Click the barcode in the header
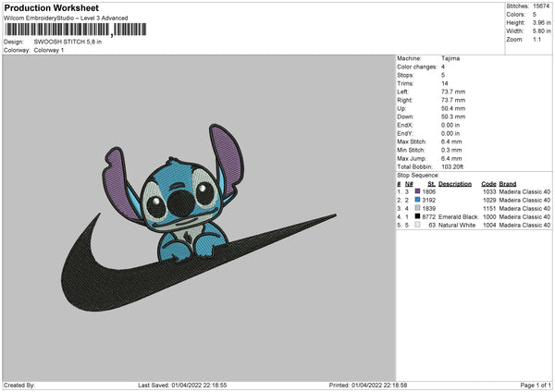This screenshot has height=392, width=555. (x=76, y=30)
